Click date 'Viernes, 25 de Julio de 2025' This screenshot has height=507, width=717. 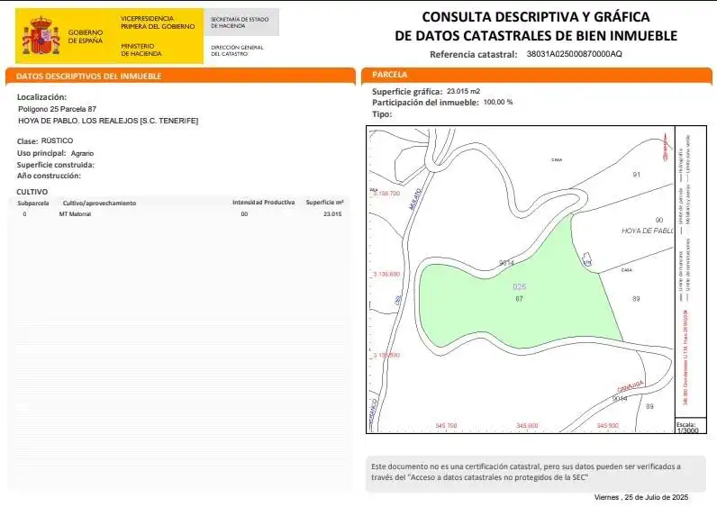point(641,497)
